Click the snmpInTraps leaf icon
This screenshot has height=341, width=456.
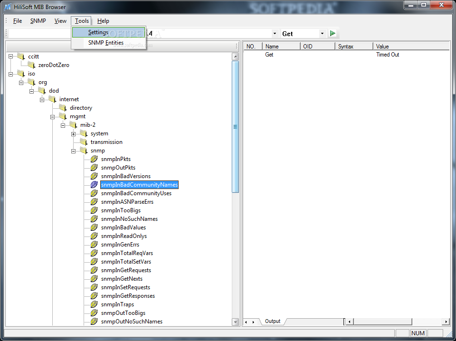pos(94,304)
